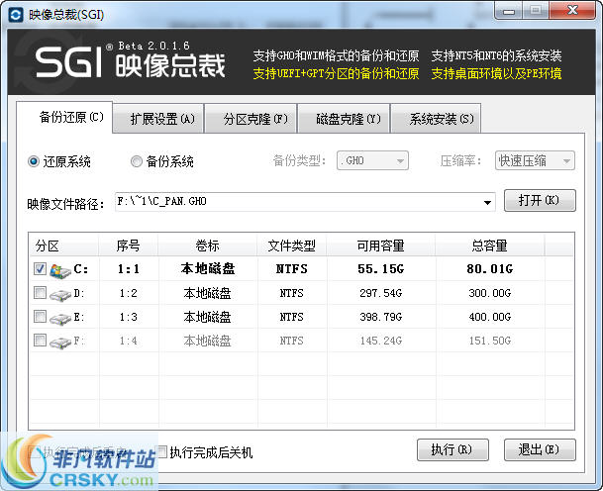Click the 55.15G available capacity cell
This screenshot has height=491, width=603.
(381, 268)
